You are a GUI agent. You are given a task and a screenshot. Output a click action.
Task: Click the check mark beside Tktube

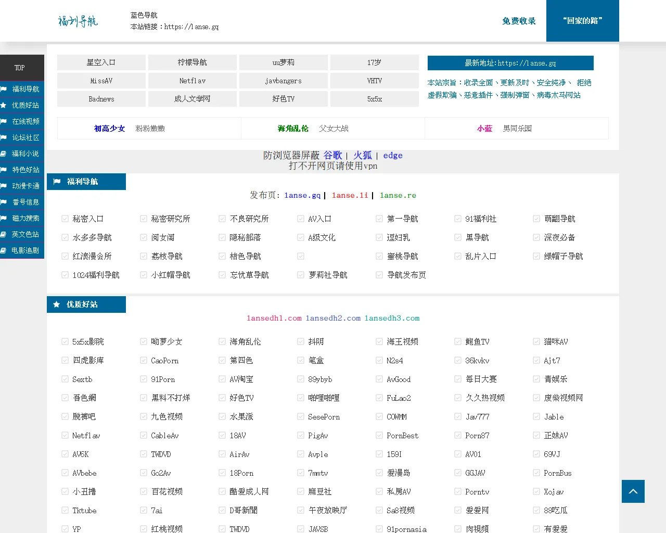point(65,510)
